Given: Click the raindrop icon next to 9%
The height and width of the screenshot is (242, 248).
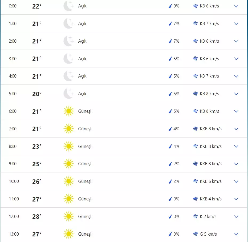Looking at the screenshot, I should [x=170, y=6].
